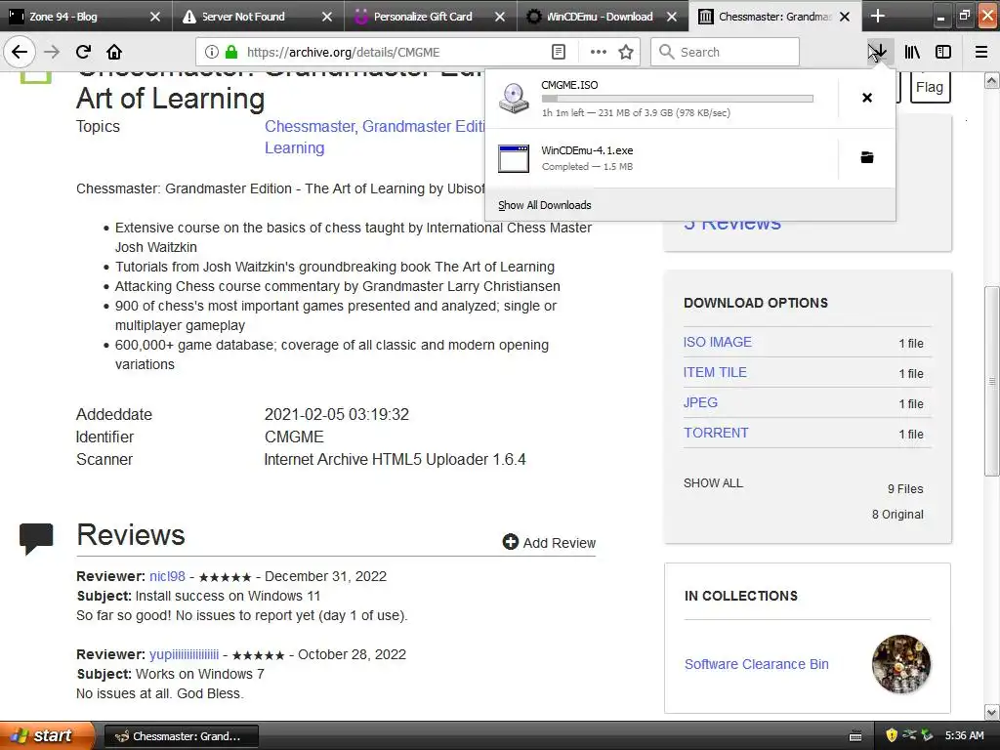The width and height of the screenshot is (1000, 750).
Task: Open reviewer yupiiiiiiiiiiiiiii profile
Action: pyautogui.click(x=184, y=654)
